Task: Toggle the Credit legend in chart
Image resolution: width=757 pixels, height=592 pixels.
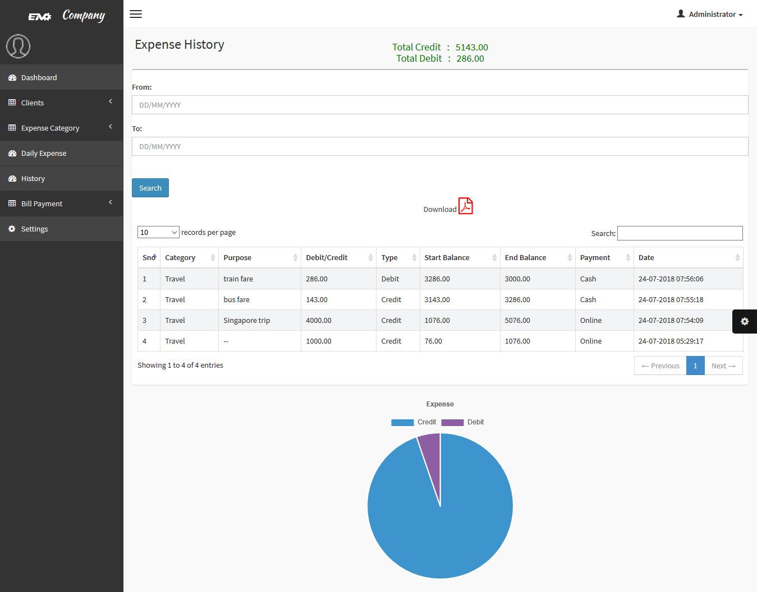Action: [x=414, y=422]
